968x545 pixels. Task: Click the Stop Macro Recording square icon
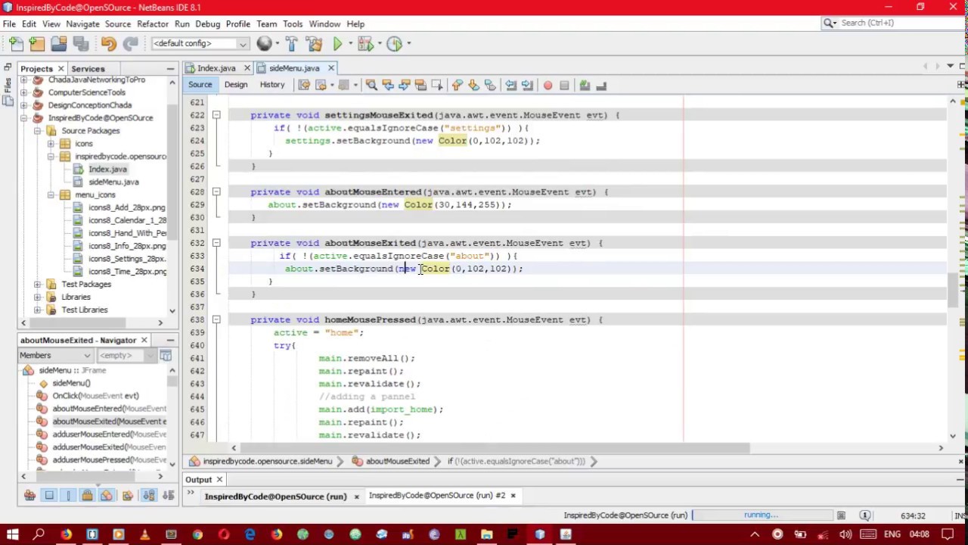point(564,86)
